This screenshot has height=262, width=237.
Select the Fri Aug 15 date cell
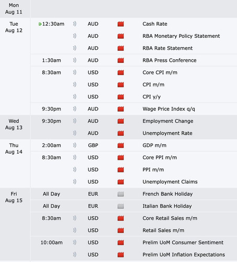(14, 197)
